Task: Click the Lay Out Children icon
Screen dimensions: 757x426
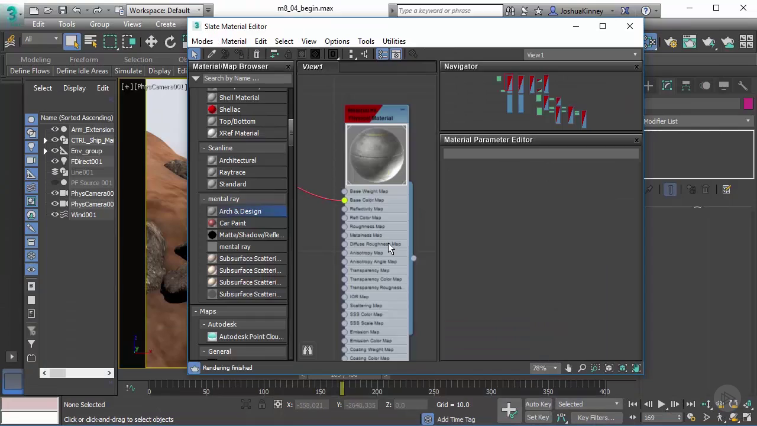Action: coord(365,54)
